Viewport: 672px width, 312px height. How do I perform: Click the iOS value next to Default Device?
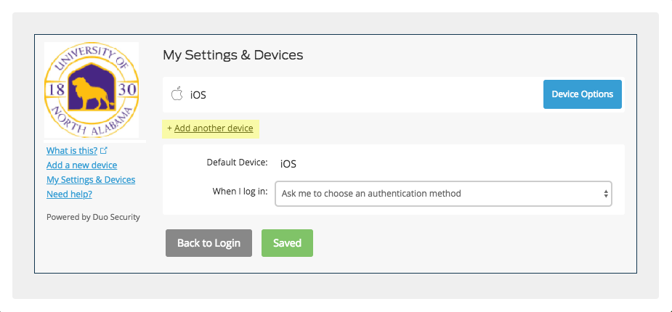click(x=288, y=164)
